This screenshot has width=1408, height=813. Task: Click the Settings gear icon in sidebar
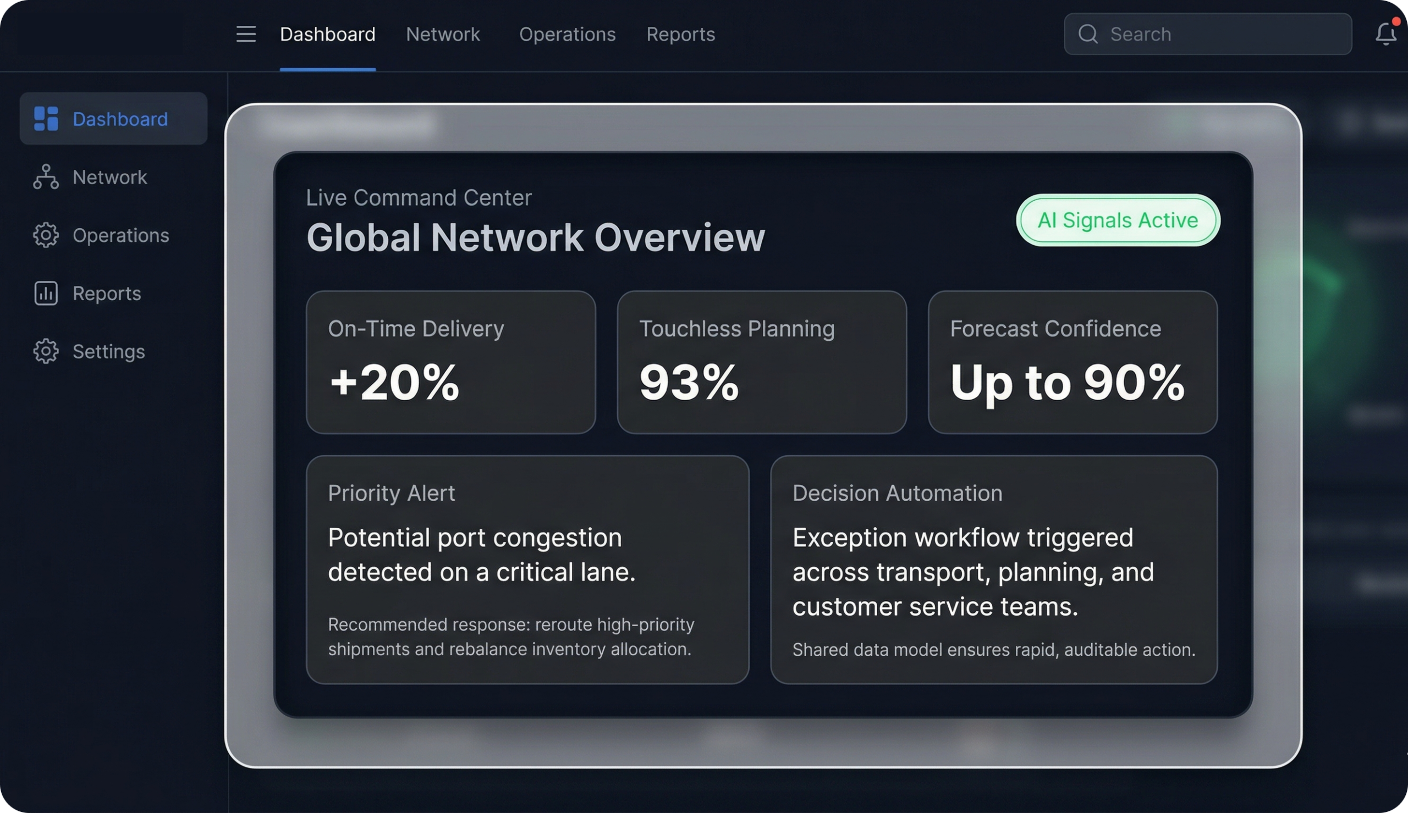(x=46, y=351)
